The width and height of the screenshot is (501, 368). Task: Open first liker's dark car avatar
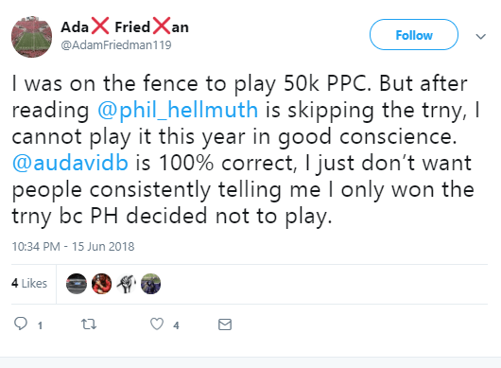click(77, 284)
